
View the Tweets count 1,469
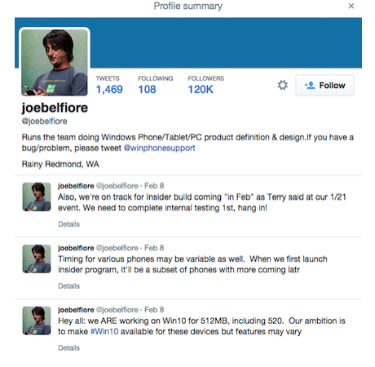pos(109,86)
